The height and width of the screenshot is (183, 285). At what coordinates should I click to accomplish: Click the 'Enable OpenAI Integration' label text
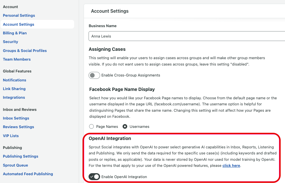coord(124,177)
